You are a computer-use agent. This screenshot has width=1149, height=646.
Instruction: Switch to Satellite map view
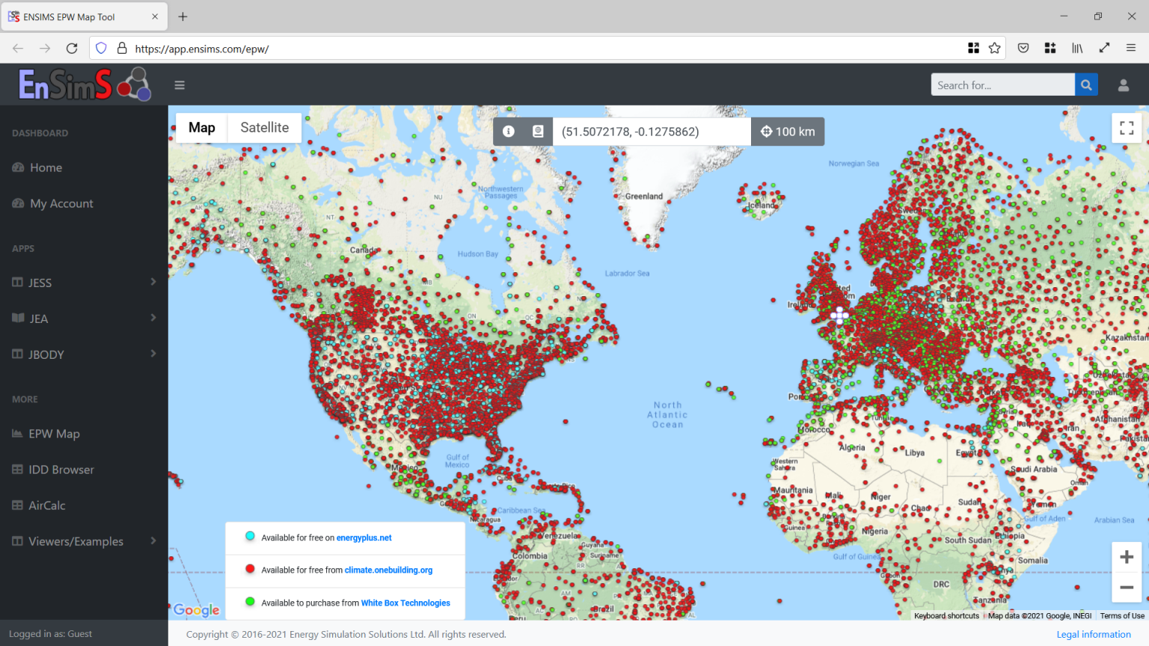click(263, 127)
